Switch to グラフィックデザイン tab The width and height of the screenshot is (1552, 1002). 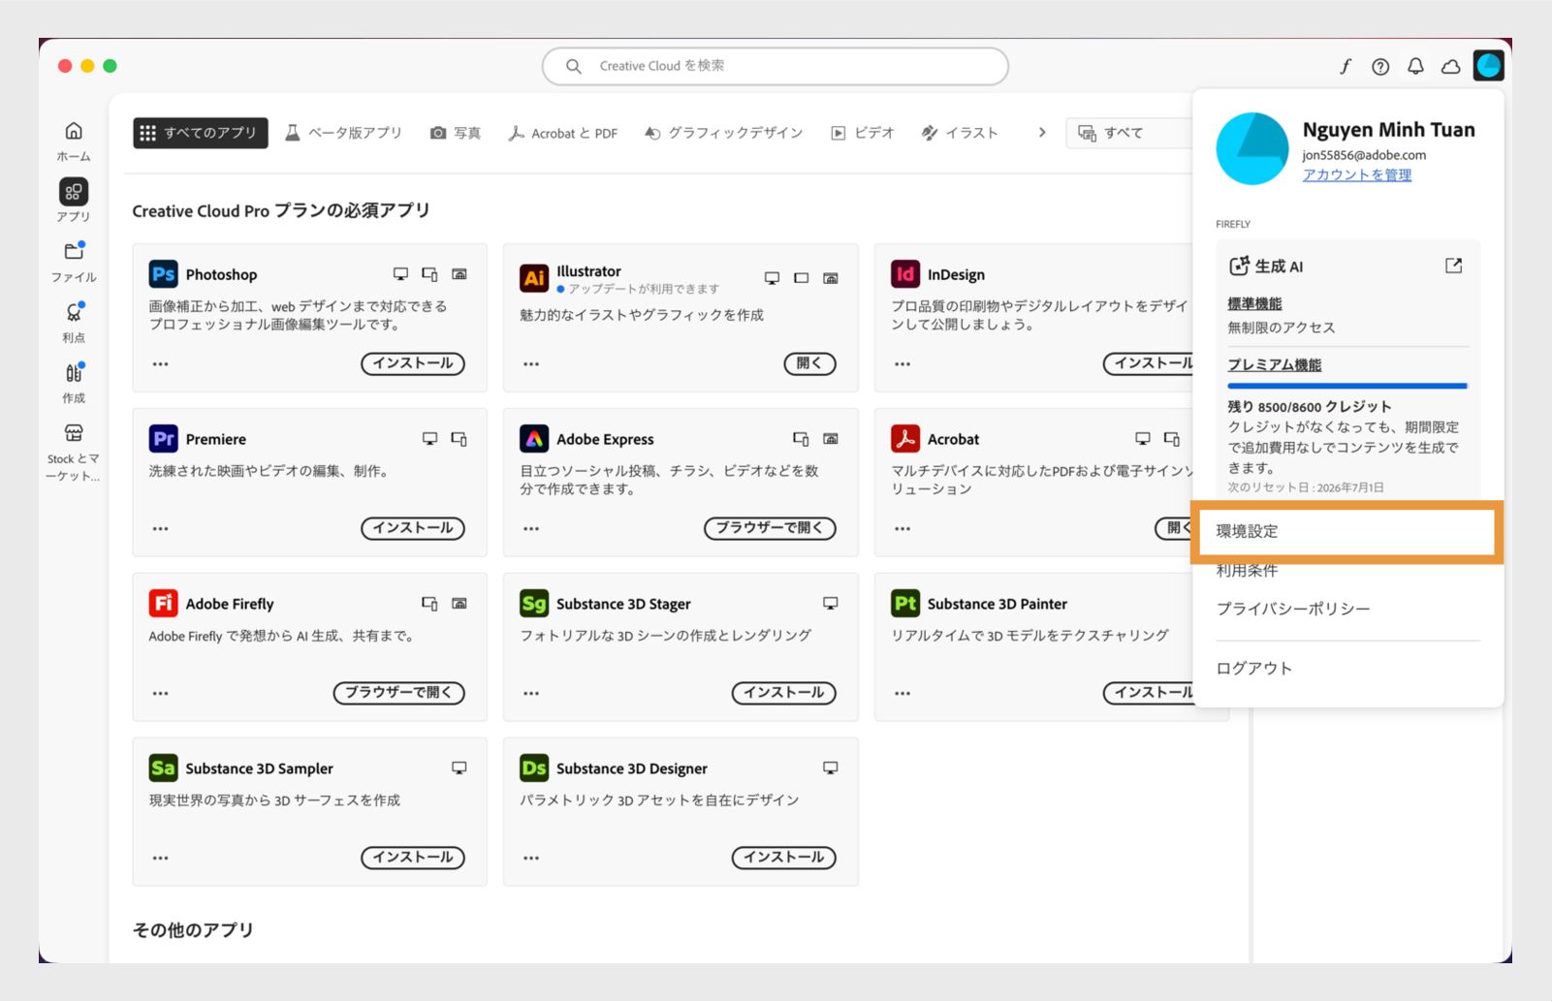pyautogui.click(x=724, y=133)
